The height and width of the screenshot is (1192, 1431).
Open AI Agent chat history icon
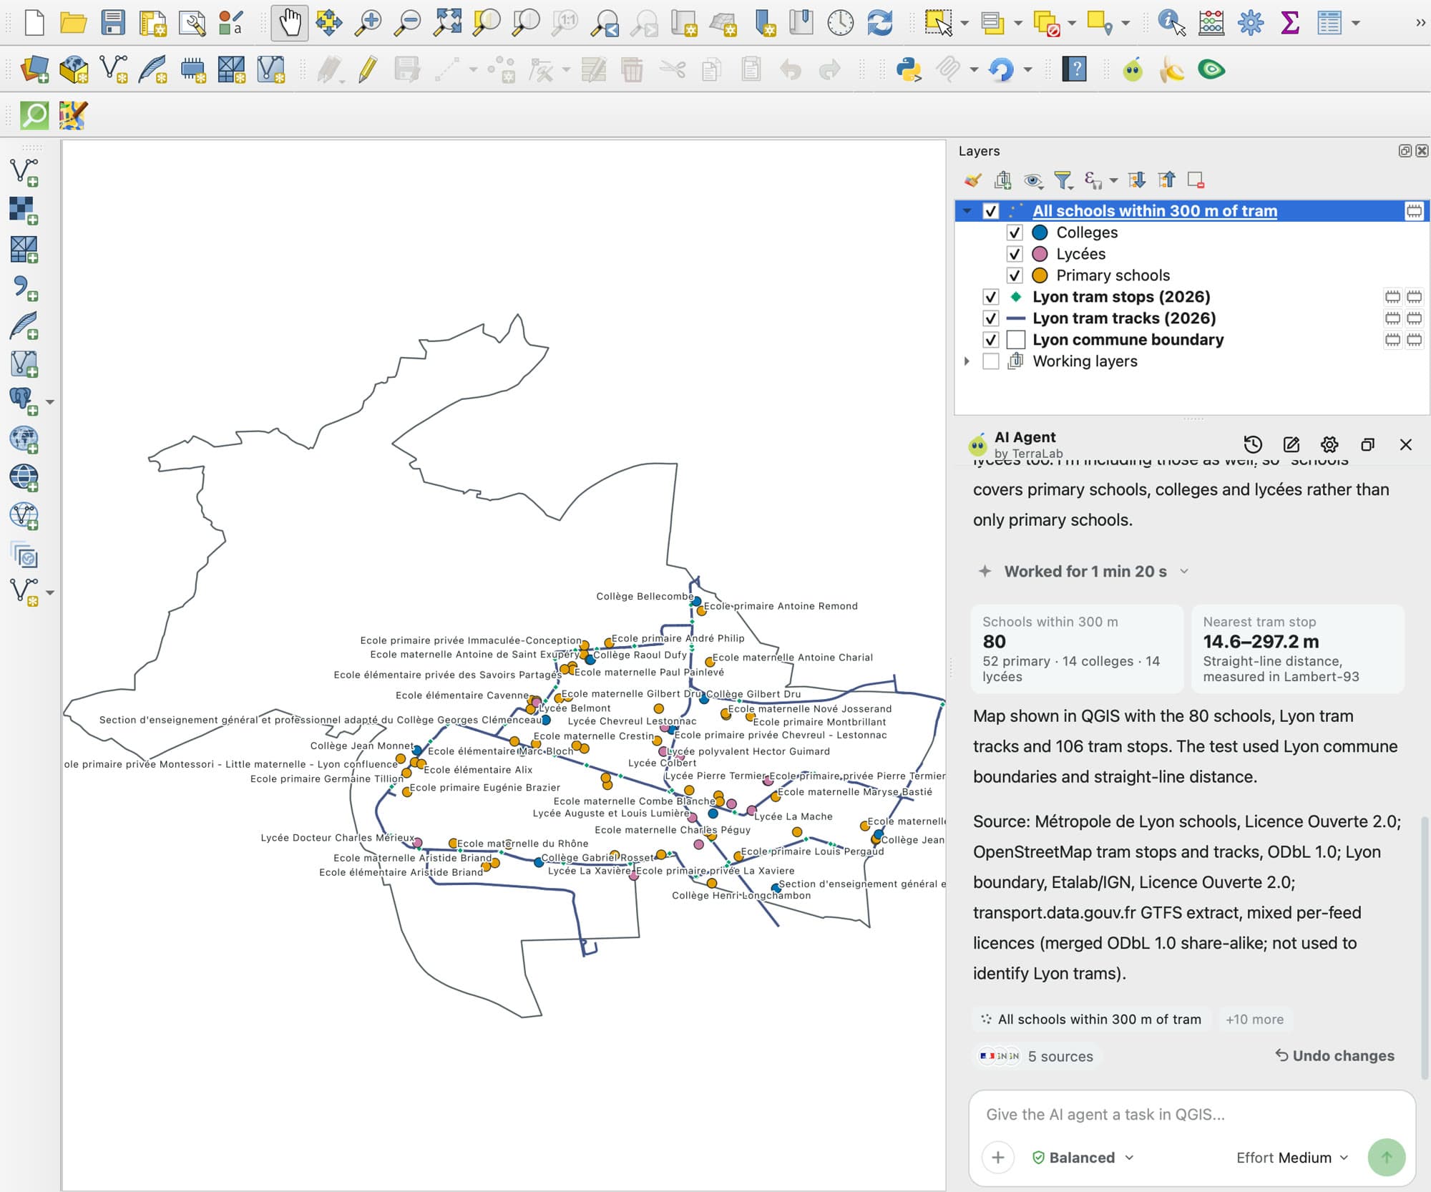click(1253, 444)
